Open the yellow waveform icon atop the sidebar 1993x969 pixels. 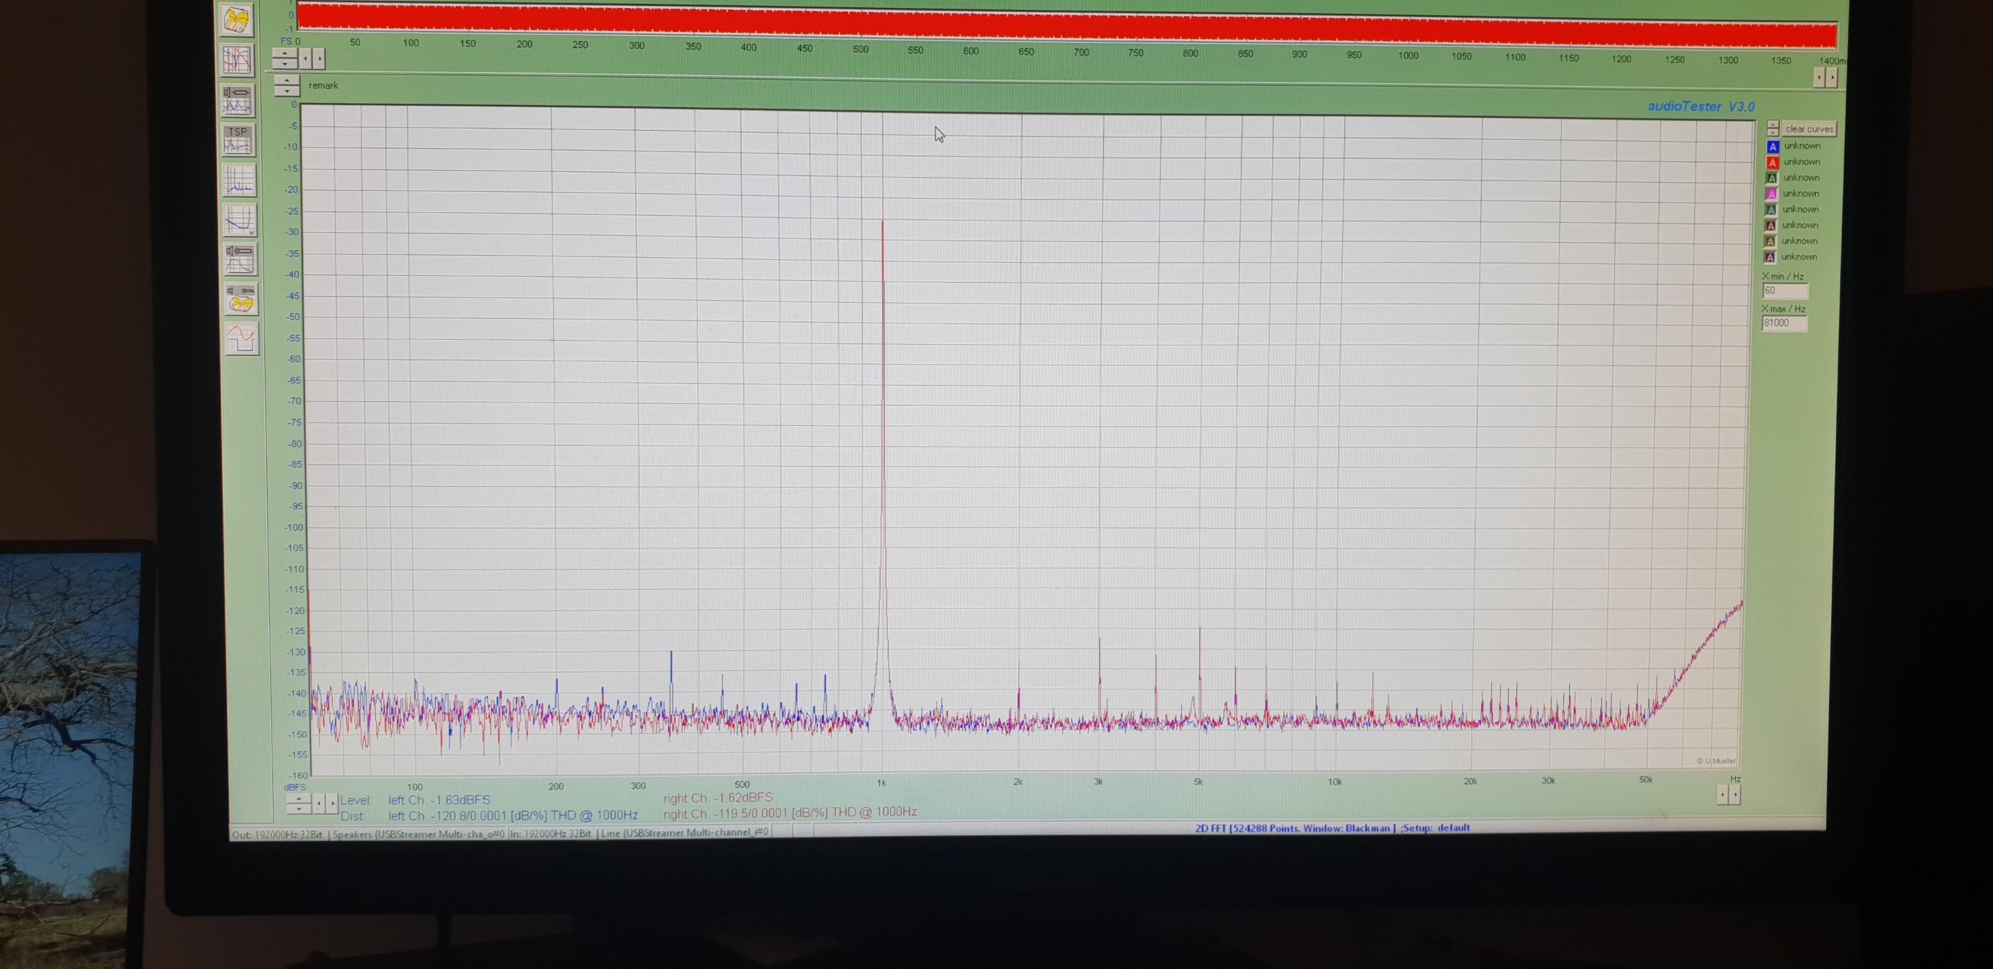pos(237,20)
